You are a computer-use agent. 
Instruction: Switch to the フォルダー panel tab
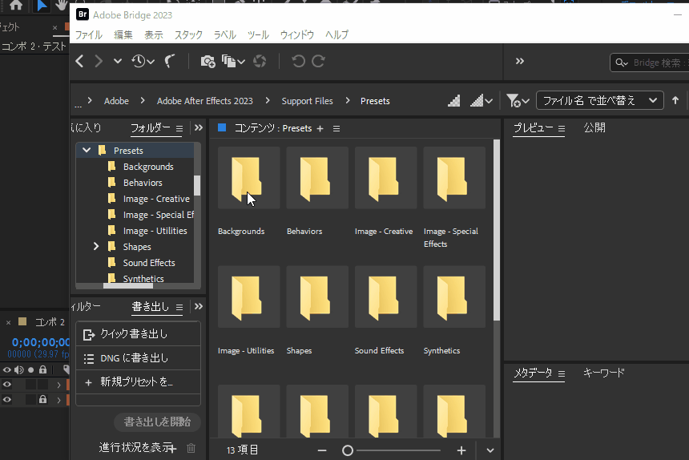(x=151, y=128)
